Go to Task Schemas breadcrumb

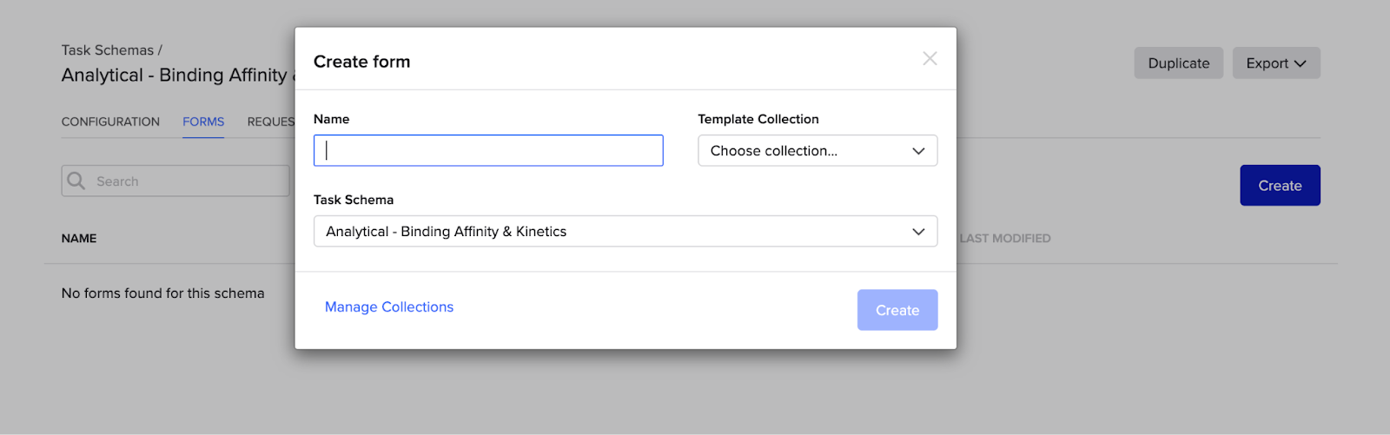(x=107, y=50)
